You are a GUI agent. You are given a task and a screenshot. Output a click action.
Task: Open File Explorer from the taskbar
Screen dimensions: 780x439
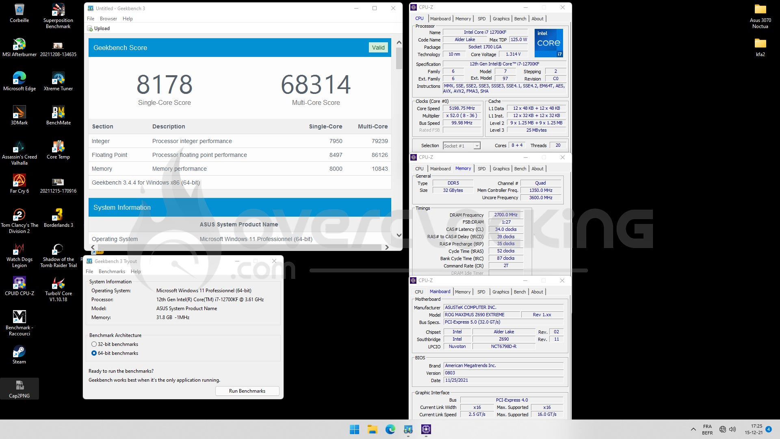(x=372, y=429)
